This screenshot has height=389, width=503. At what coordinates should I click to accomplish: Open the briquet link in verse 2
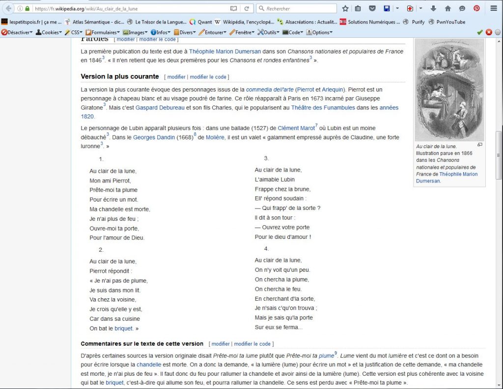(x=123, y=329)
